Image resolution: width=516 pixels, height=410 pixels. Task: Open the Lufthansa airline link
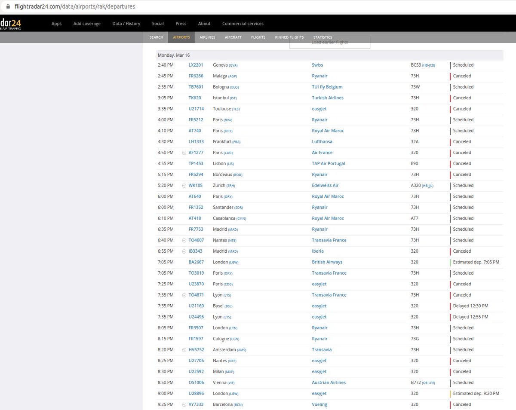point(322,142)
